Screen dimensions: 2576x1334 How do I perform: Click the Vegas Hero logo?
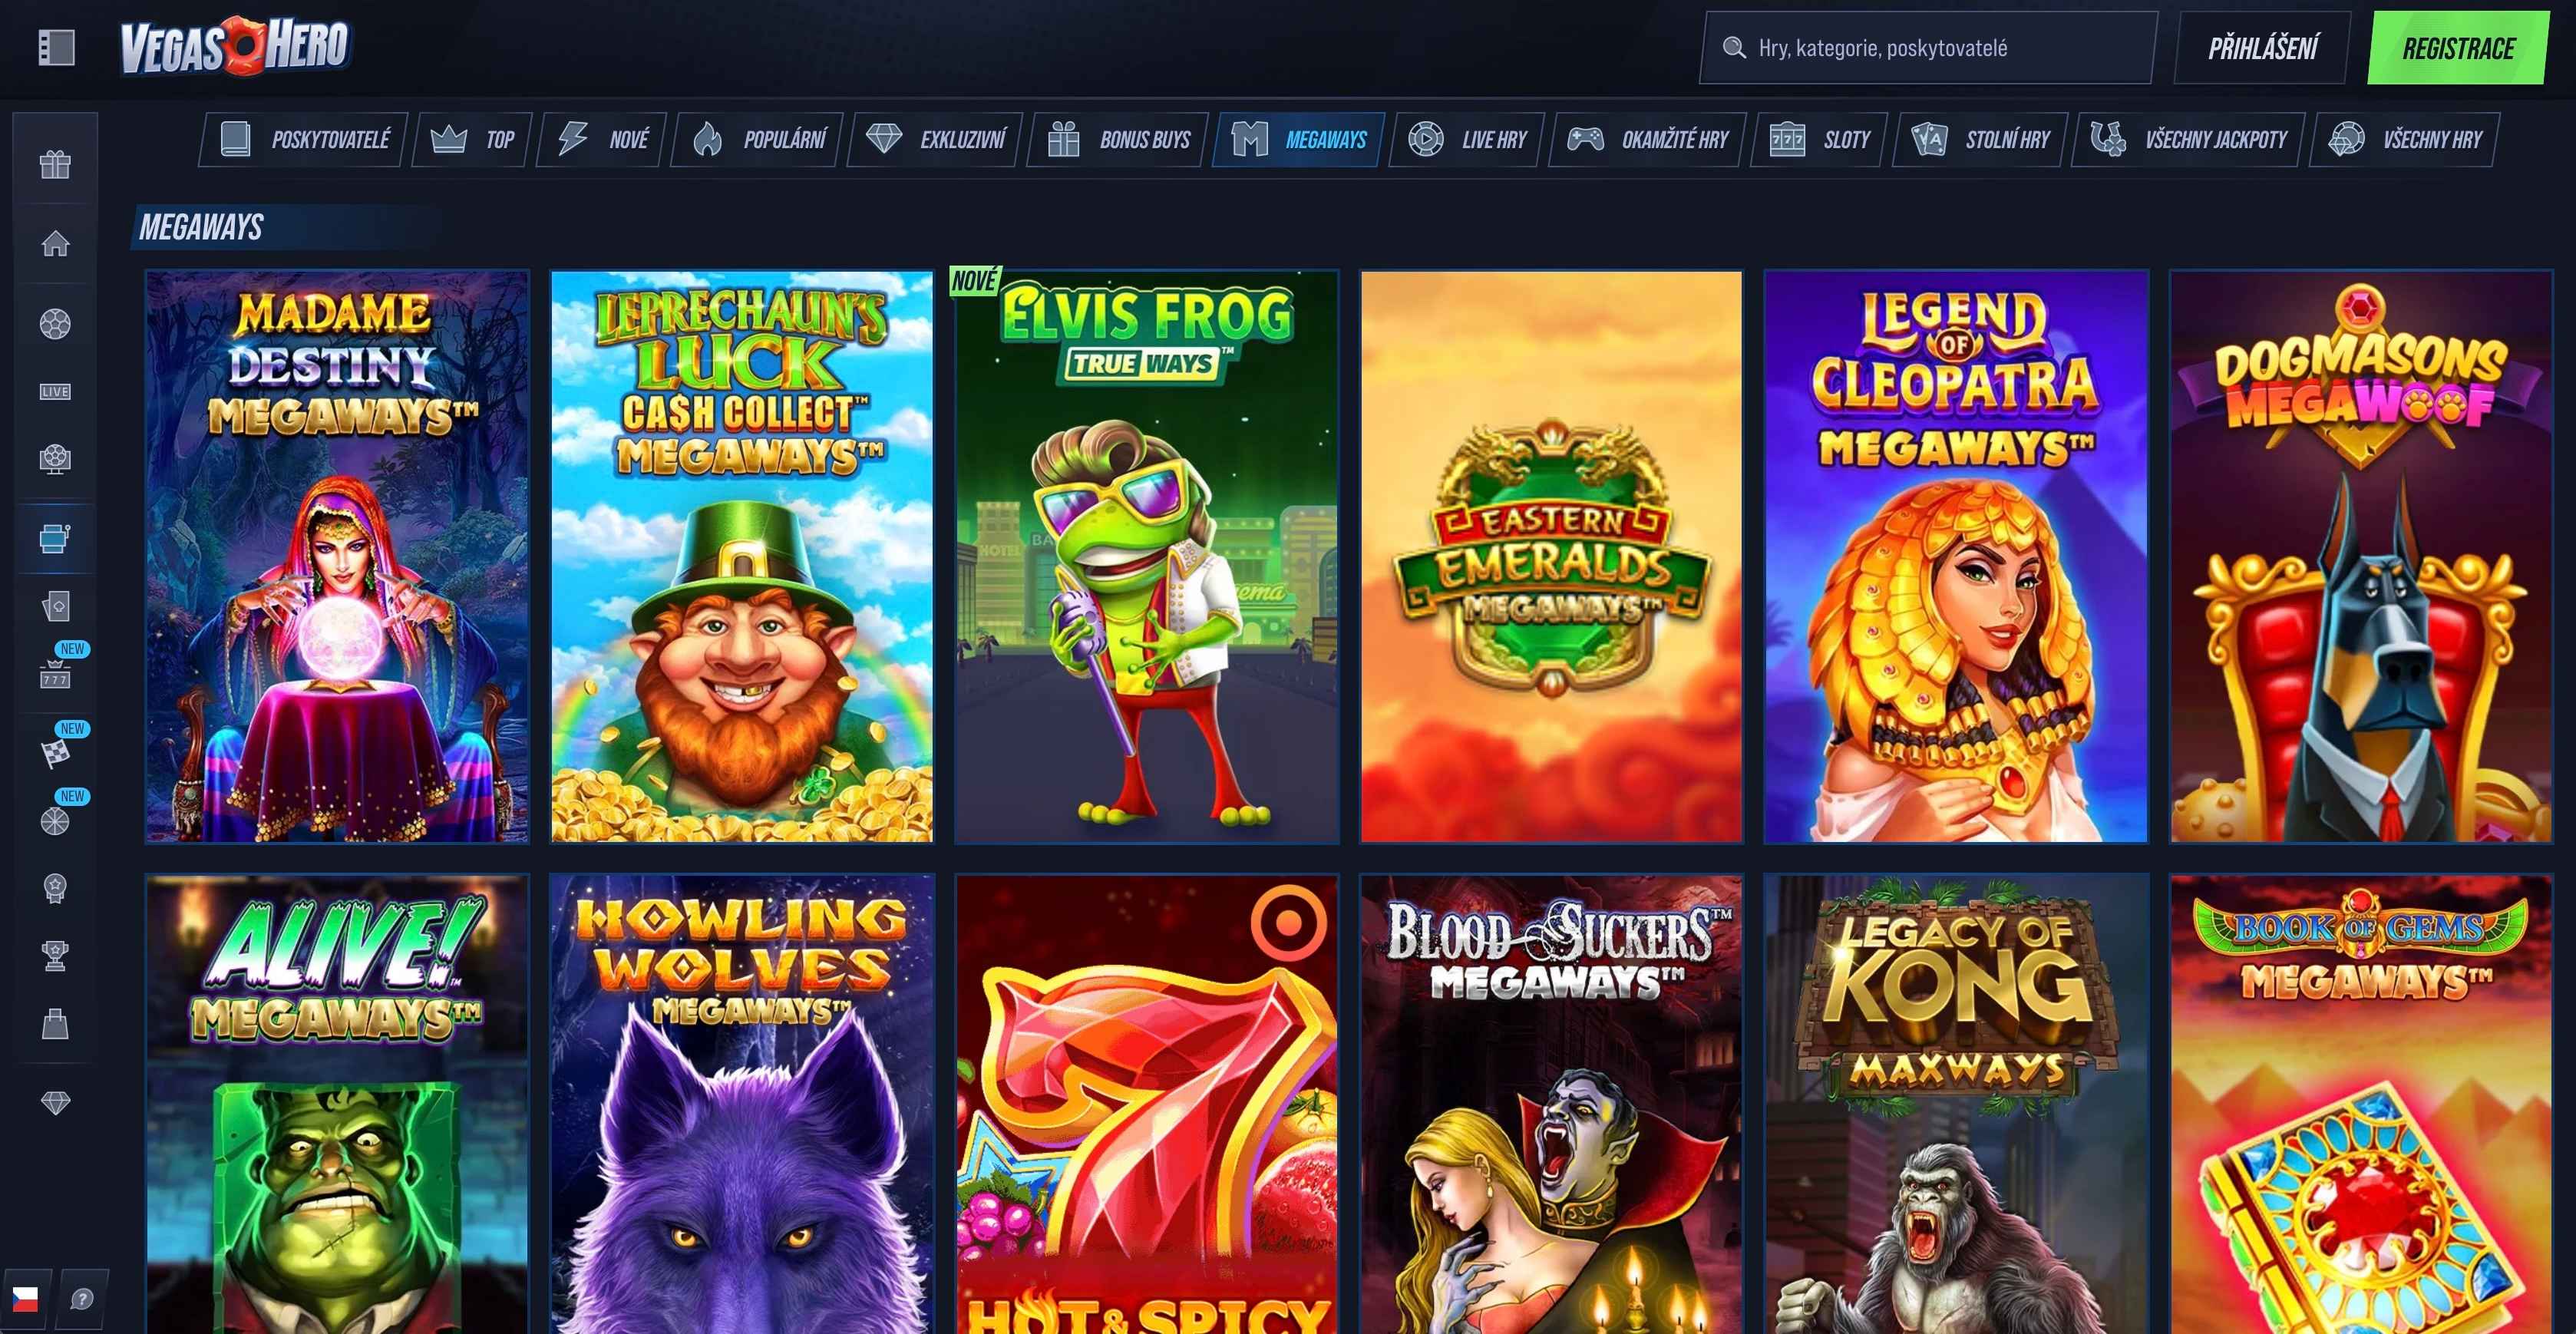click(235, 46)
